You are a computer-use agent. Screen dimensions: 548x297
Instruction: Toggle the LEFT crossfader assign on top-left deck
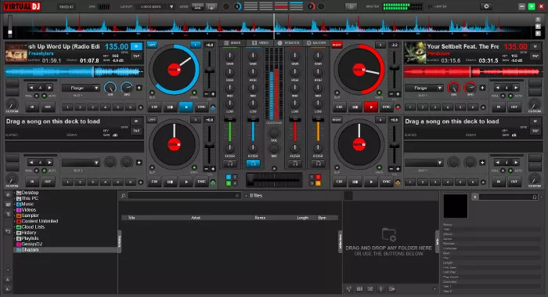[152, 45]
